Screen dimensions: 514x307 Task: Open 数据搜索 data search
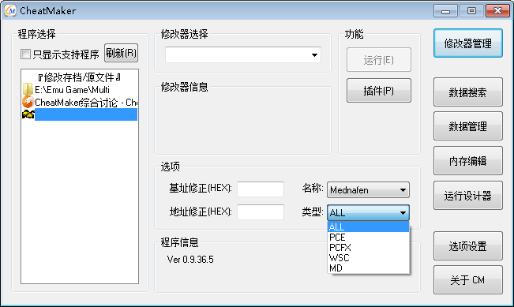tap(467, 92)
